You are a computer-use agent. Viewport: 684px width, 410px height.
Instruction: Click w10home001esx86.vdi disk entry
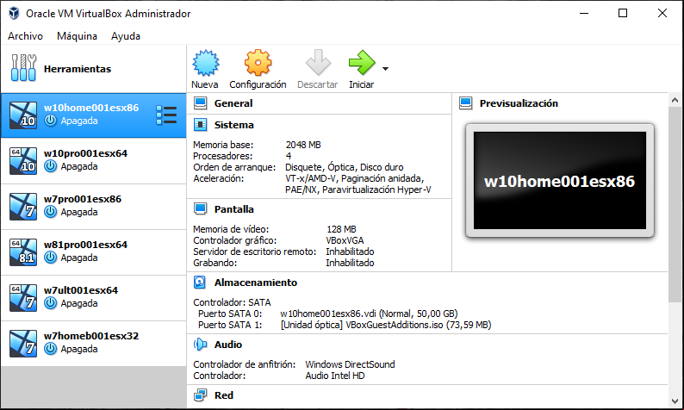coord(369,314)
